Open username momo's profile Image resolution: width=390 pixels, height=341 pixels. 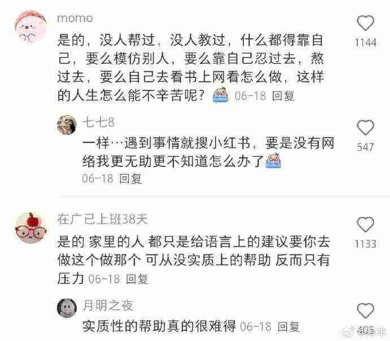75,19
